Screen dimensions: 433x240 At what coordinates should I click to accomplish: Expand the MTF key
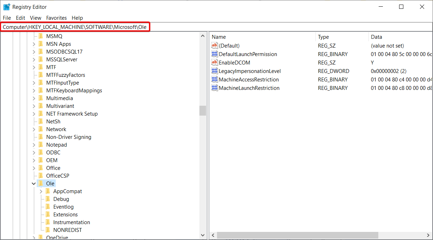(x=34, y=67)
